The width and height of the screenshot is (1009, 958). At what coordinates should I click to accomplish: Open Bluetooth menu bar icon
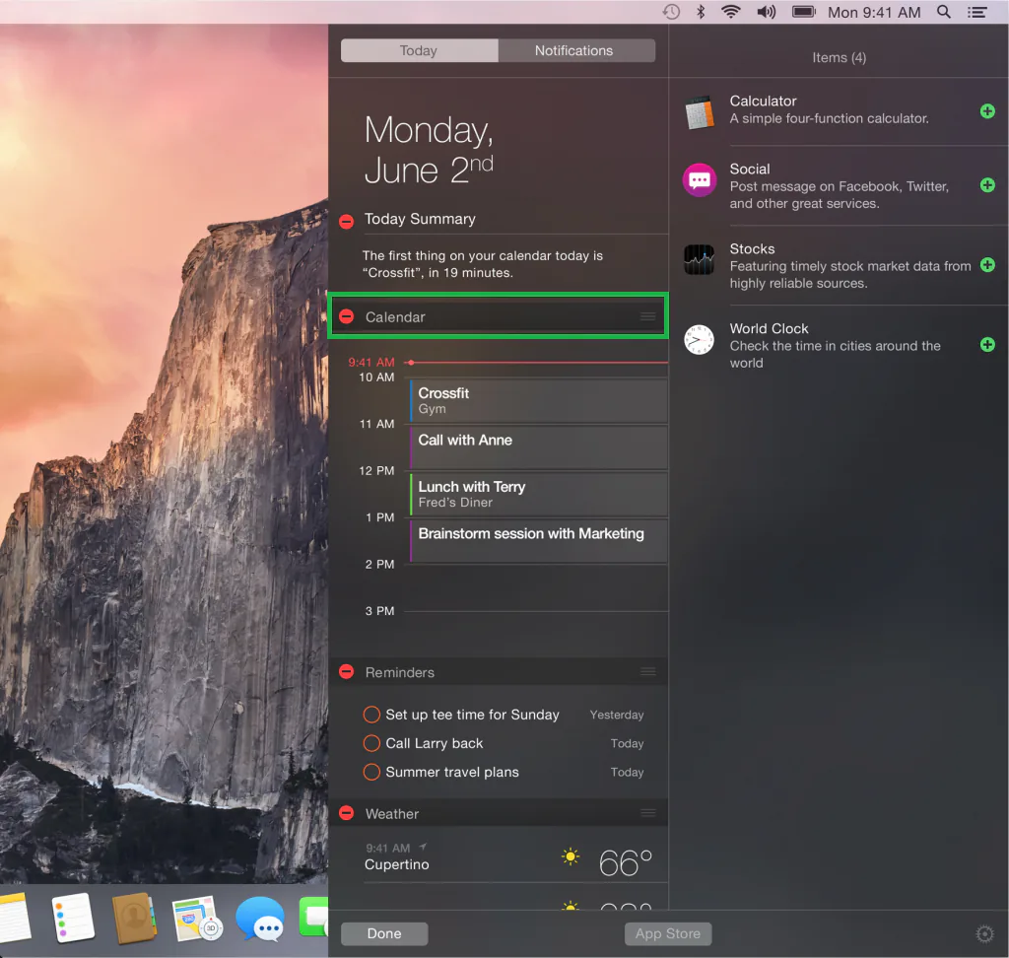[701, 12]
